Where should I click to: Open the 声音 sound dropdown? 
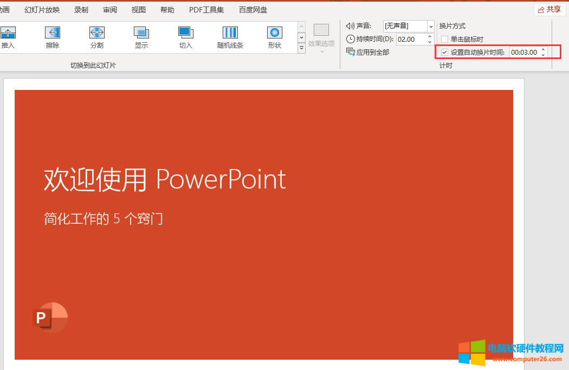(431, 26)
